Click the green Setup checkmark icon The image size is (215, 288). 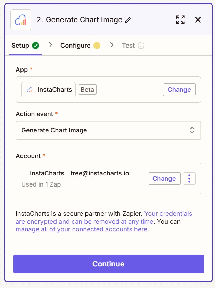[35, 46]
